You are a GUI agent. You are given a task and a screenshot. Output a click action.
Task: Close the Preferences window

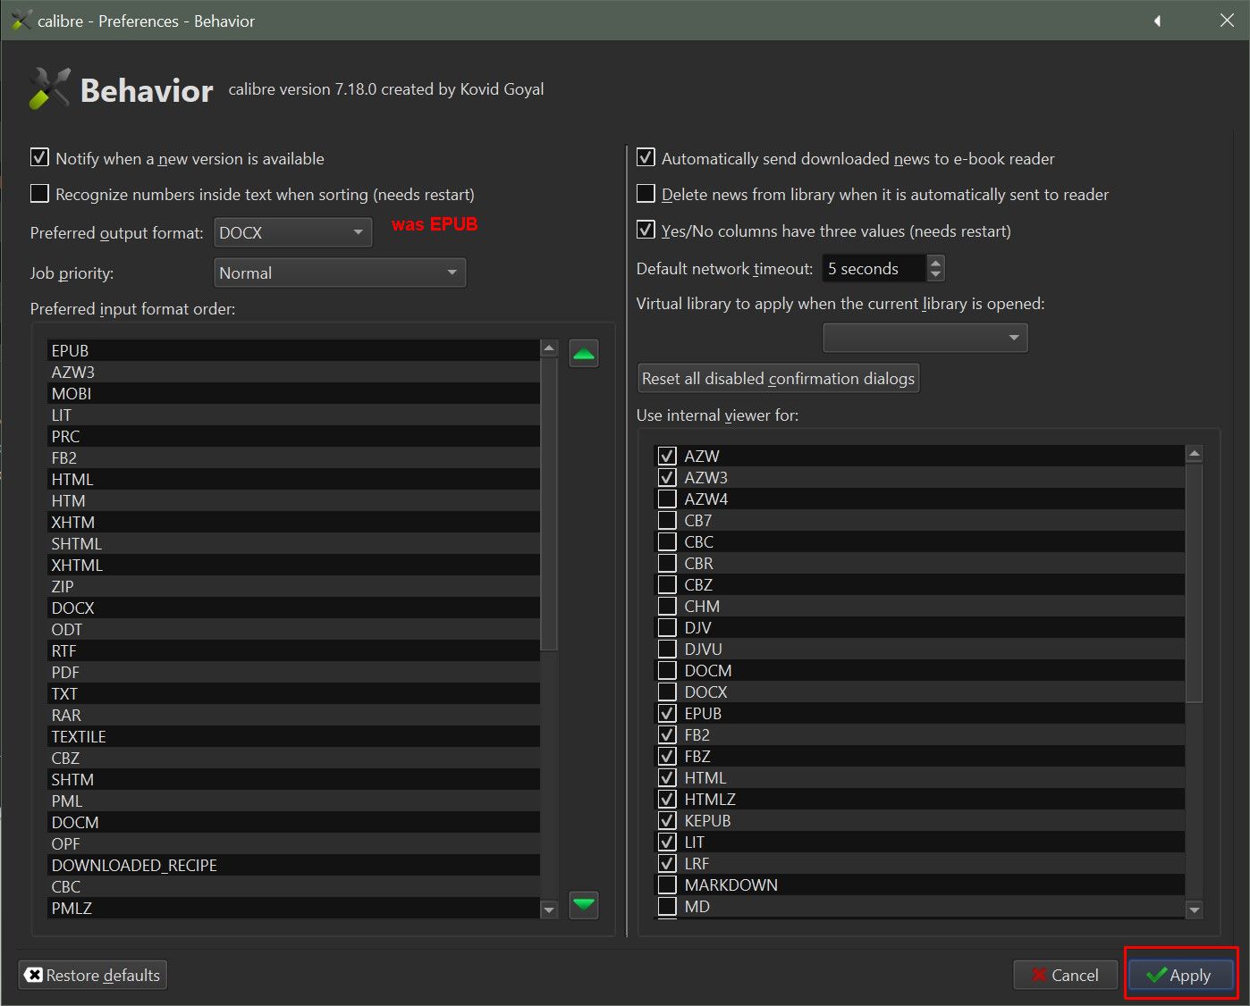(1227, 21)
